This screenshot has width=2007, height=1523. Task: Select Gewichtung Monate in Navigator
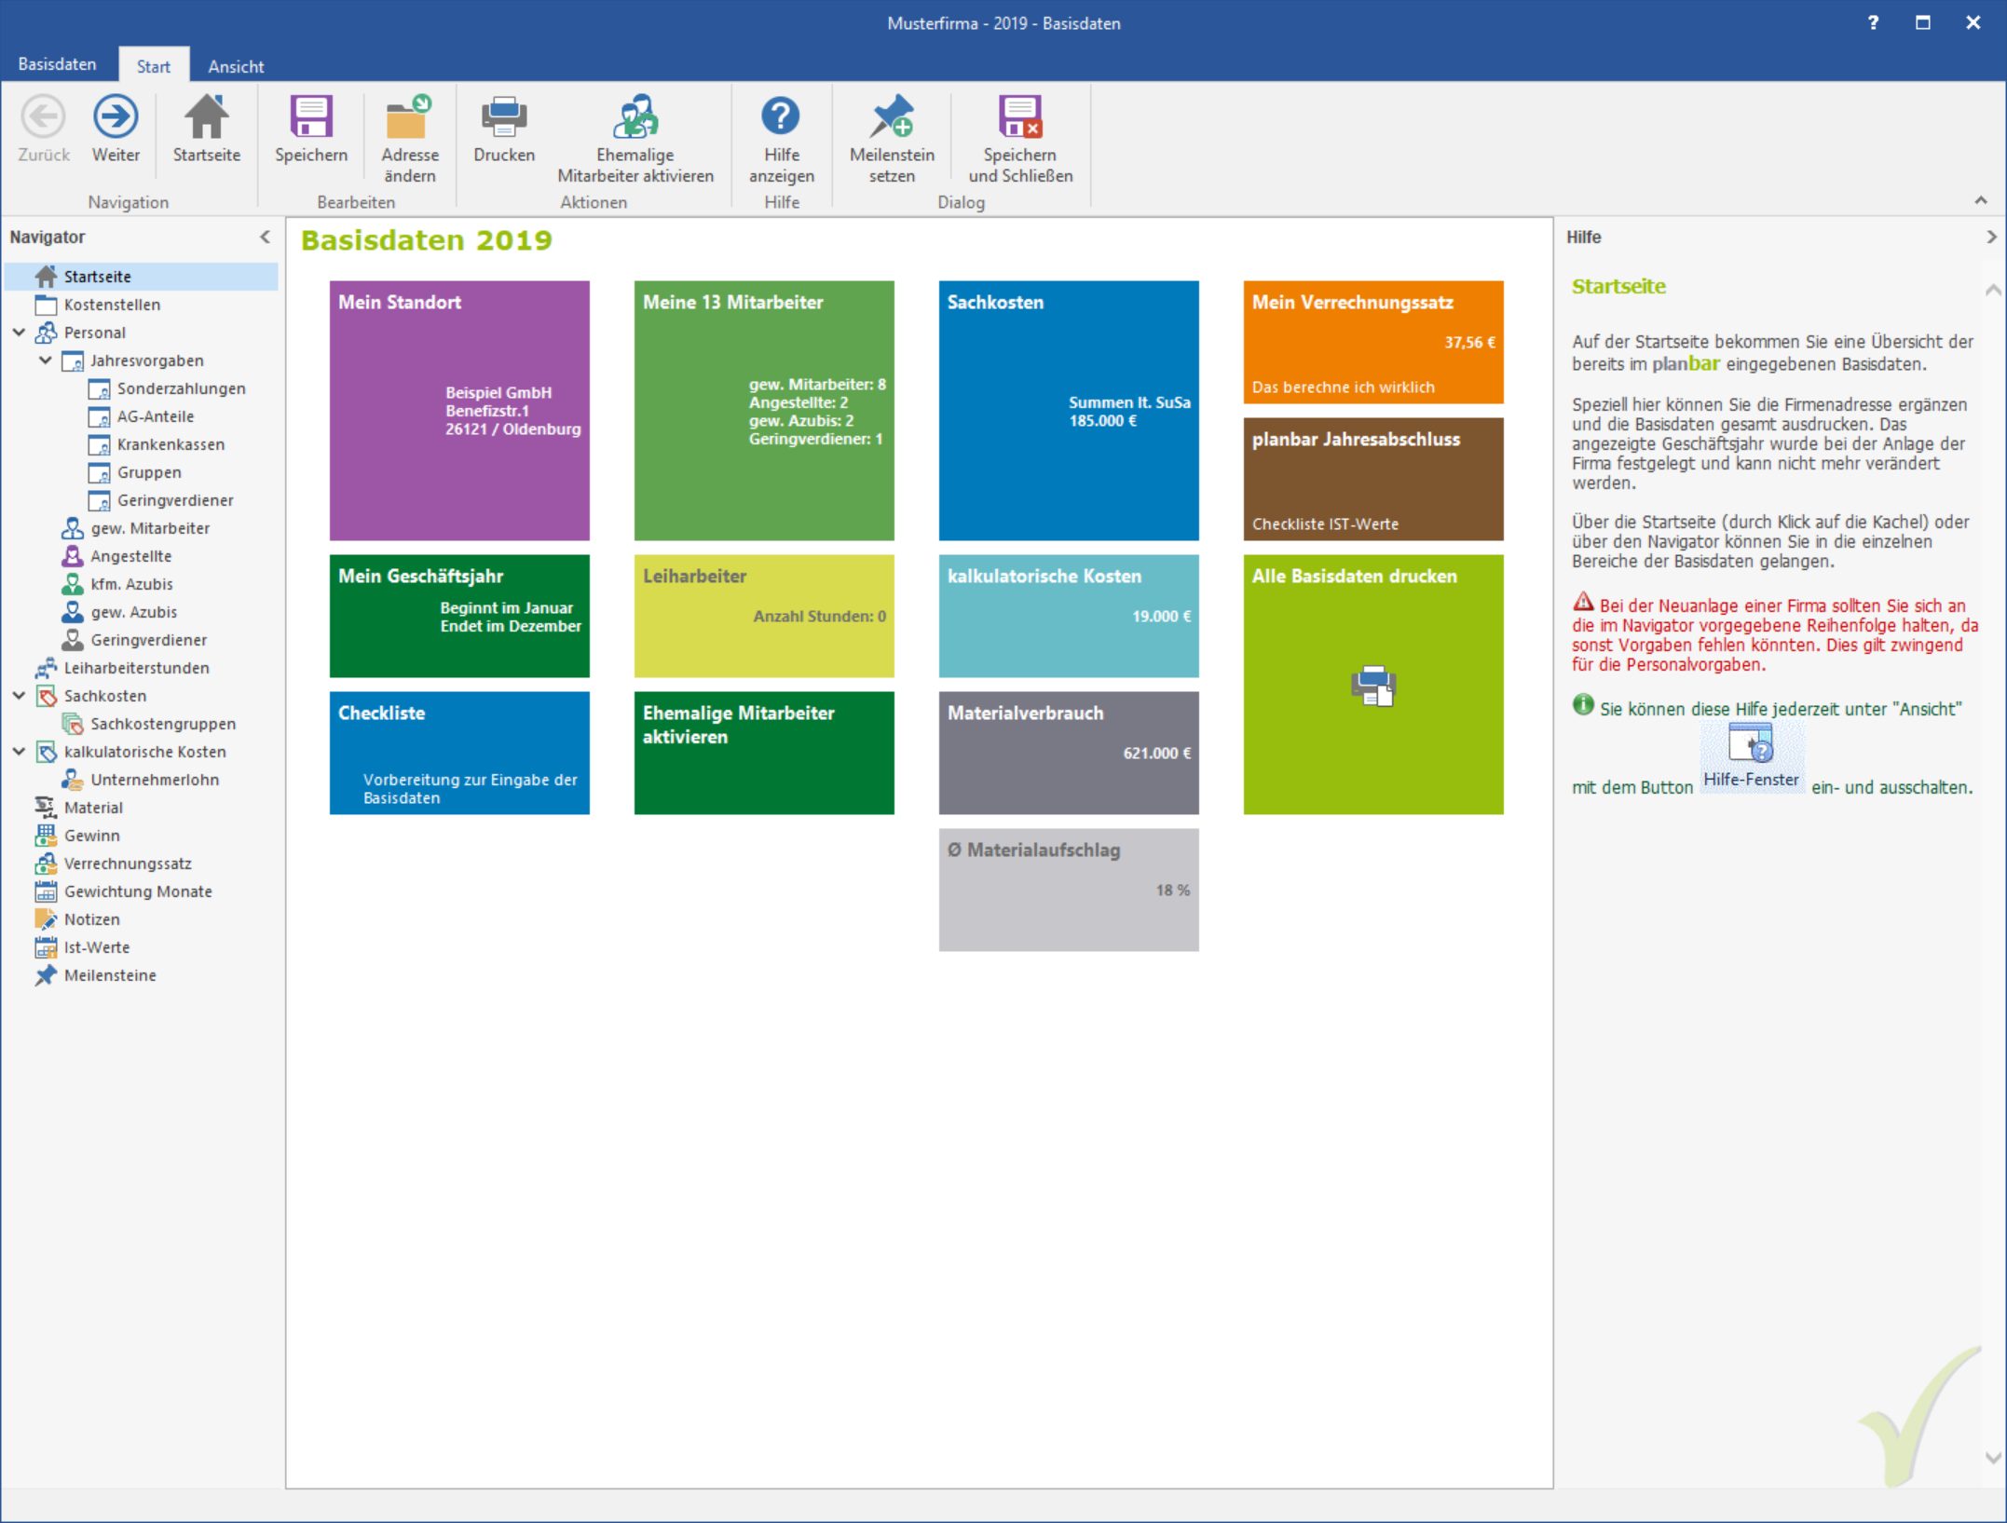[138, 891]
